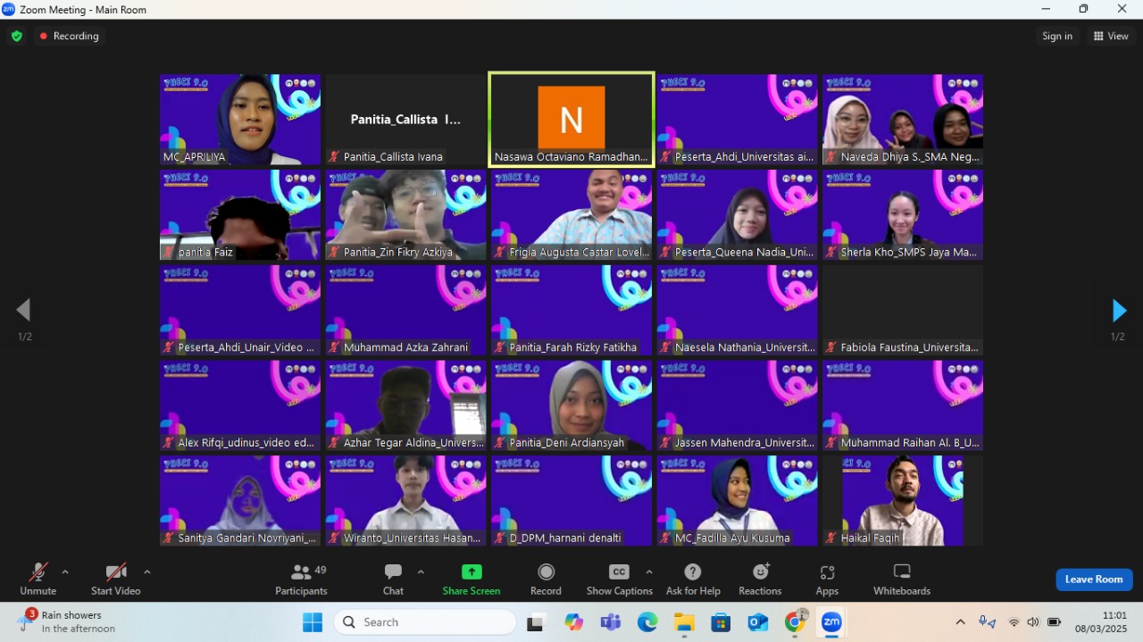This screenshot has height=642, width=1143.
Task: Click the volume speaker tray icon
Action: (x=1033, y=622)
